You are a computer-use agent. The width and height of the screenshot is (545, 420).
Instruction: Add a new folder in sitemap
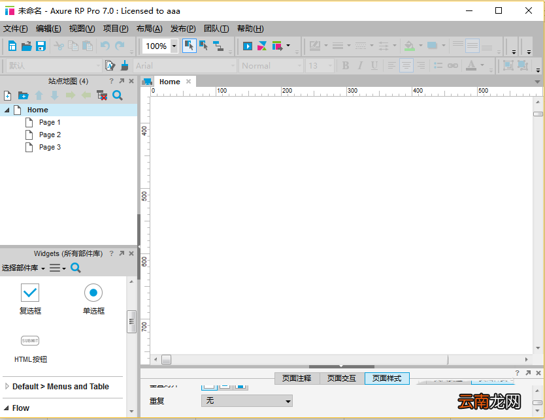(23, 95)
